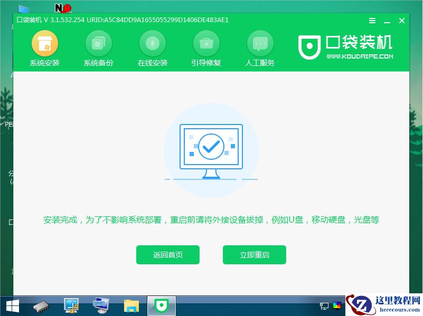Open the computer settings taskbar icon

70,305
